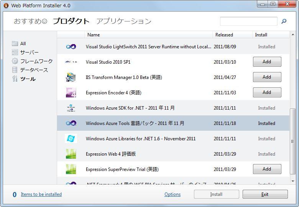Select the All category in sidebar
Viewport: 299px width, 207px height.
point(23,44)
